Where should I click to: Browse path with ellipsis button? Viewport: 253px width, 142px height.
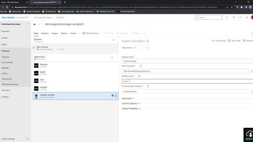[251, 71]
